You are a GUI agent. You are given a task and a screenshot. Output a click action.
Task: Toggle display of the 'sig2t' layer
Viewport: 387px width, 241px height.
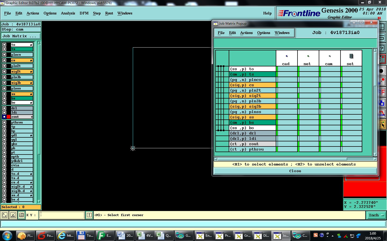(4, 71)
